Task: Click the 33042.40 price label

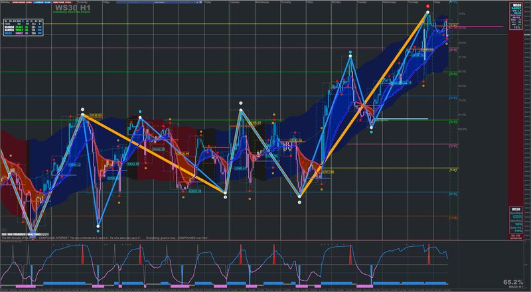Action: pyautogui.click(x=133, y=164)
